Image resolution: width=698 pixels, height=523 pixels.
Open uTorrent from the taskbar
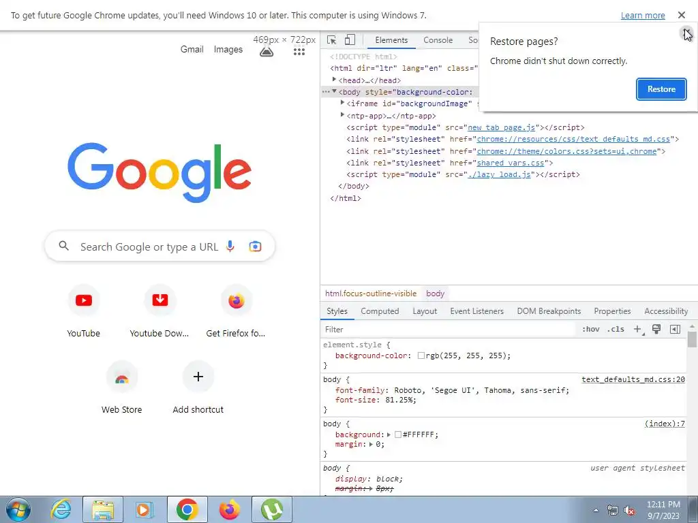coord(272,509)
